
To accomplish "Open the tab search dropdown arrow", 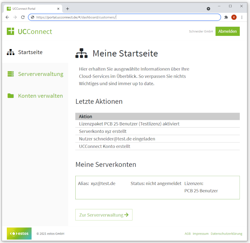I will point(208,9).
